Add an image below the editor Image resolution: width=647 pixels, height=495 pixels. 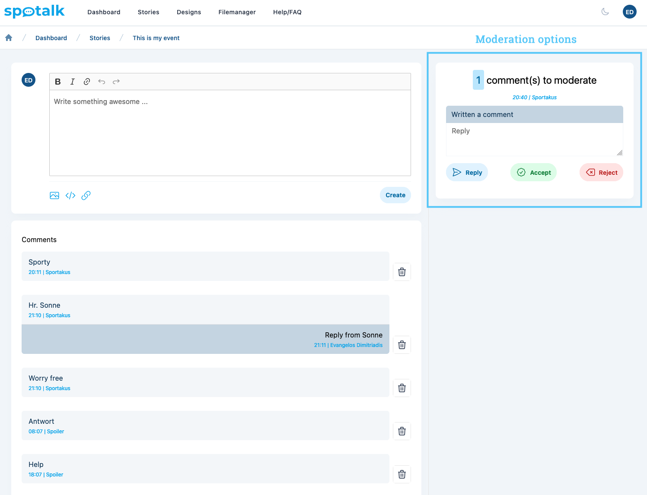(x=54, y=195)
